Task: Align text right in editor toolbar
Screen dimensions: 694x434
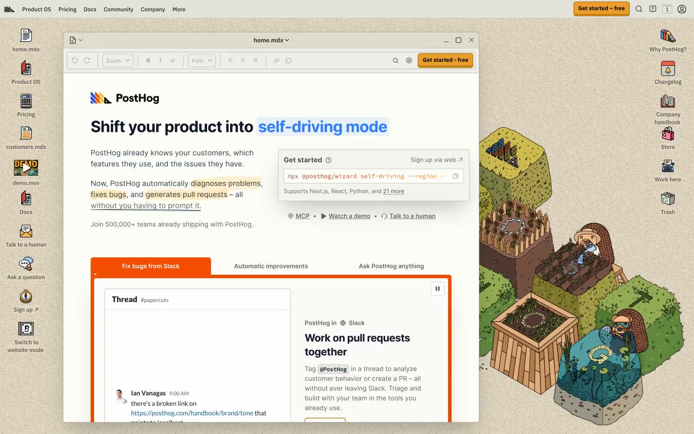Action: (x=255, y=60)
